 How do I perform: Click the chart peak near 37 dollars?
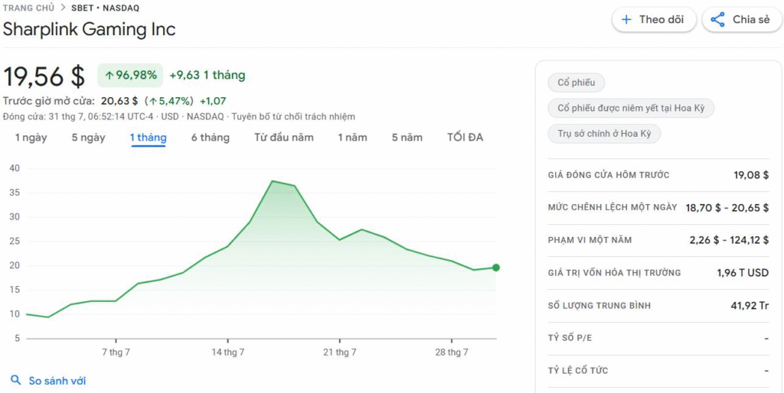(273, 180)
